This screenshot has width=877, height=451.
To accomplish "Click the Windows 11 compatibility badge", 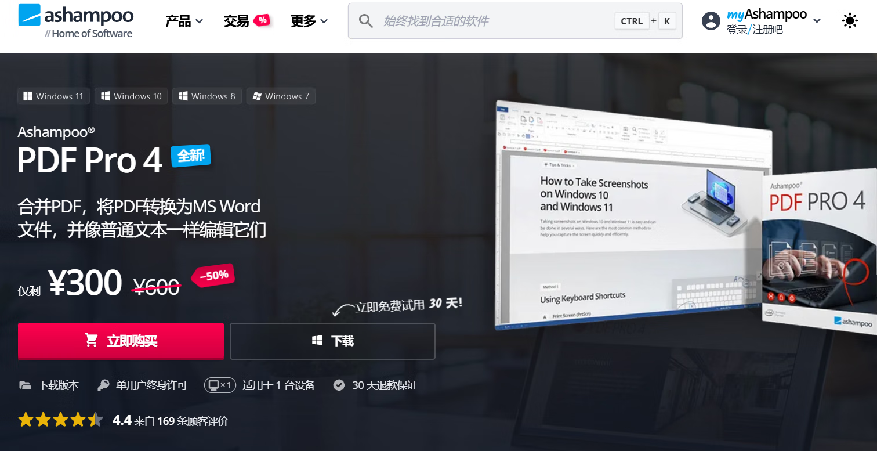I will 53,96.
